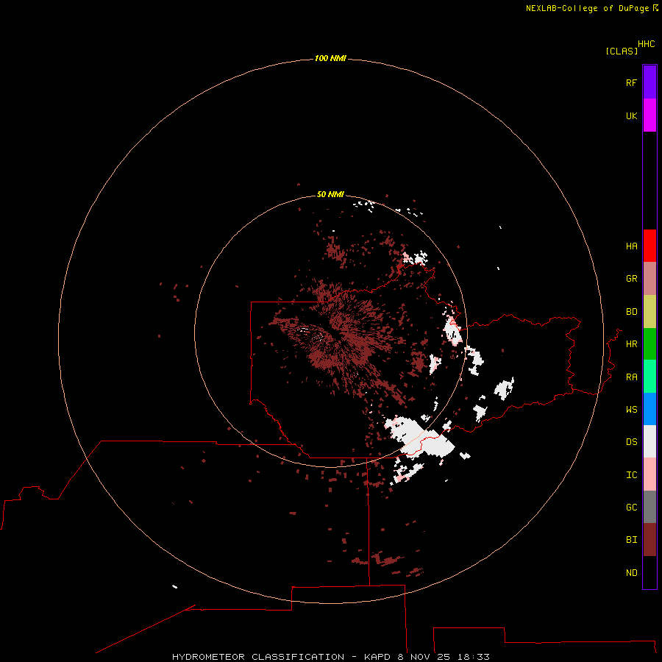Click the HYDROMETEOR CLASSIFICATION caption text

258,657
